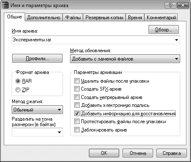Click the Обзор... browse button
The image size is (191, 162).
(x=163, y=30)
